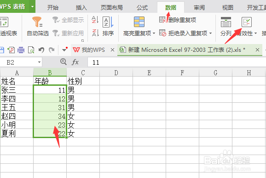Viewport: 266px width, 178px height.
Task: Open the filter group dialog launcher
Action: pyautogui.click(x=83, y=40)
